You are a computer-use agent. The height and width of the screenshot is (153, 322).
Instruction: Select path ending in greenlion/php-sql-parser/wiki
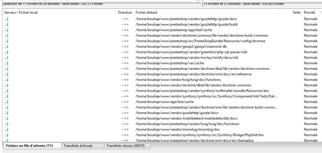(x=191, y=52)
